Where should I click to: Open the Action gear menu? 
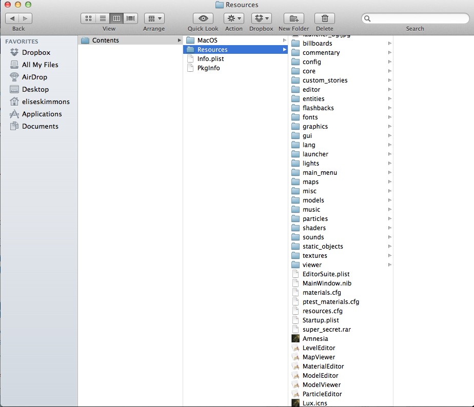233,18
